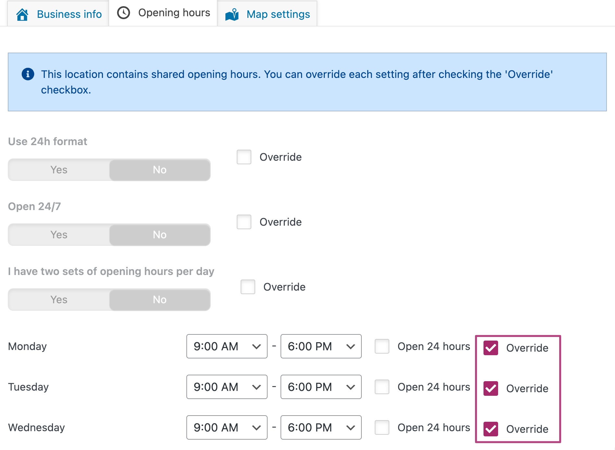Select Yes for Use 24h format
Image resolution: width=615 pixels, height=450 pixels.
pyautogui.click(x=59, y=170)
